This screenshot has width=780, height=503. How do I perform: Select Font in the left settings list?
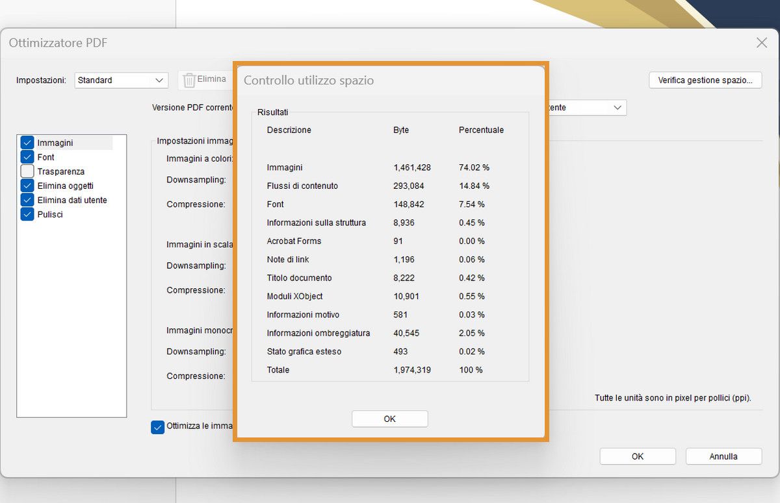coord(45,157)
